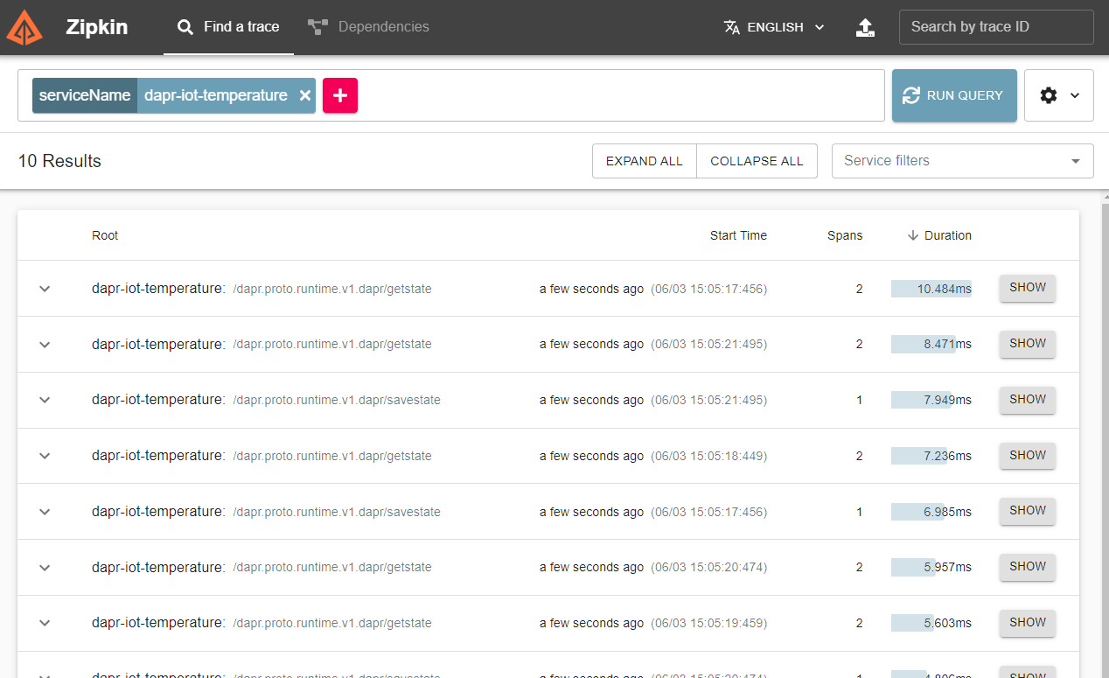
Task: Click COLLAPSE ALL button
Action: pos(757,161)
